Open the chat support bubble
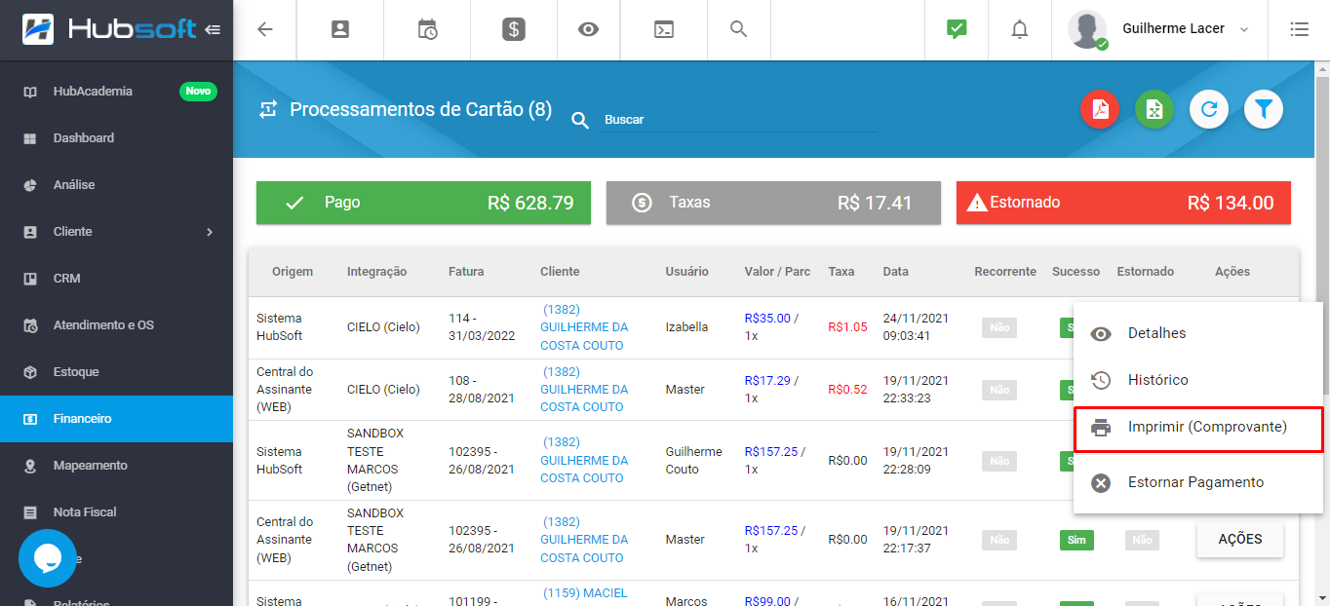 click(x=48, y=558)
